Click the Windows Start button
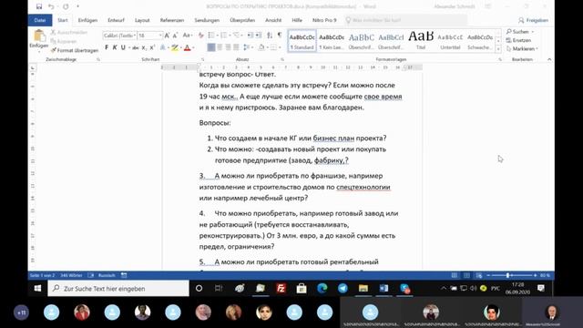Screen dimensions: 583x328 click(x=37, y=289)
